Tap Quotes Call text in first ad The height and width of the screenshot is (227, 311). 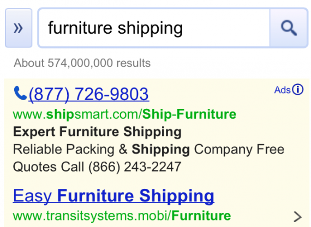pos(49,167)
